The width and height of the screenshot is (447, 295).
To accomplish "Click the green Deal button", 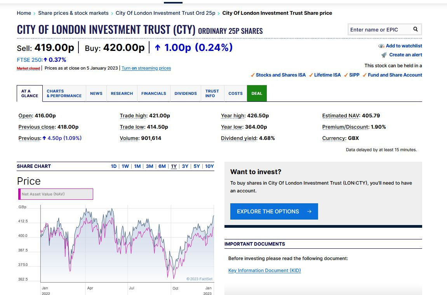I will pos(257,93).
